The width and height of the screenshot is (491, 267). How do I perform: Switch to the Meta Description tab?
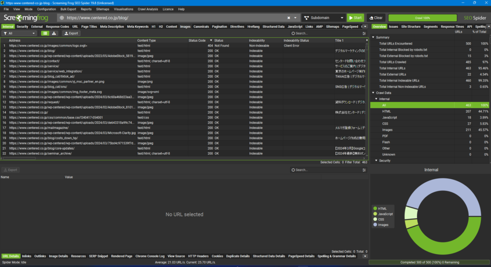(x=112, y=27)
